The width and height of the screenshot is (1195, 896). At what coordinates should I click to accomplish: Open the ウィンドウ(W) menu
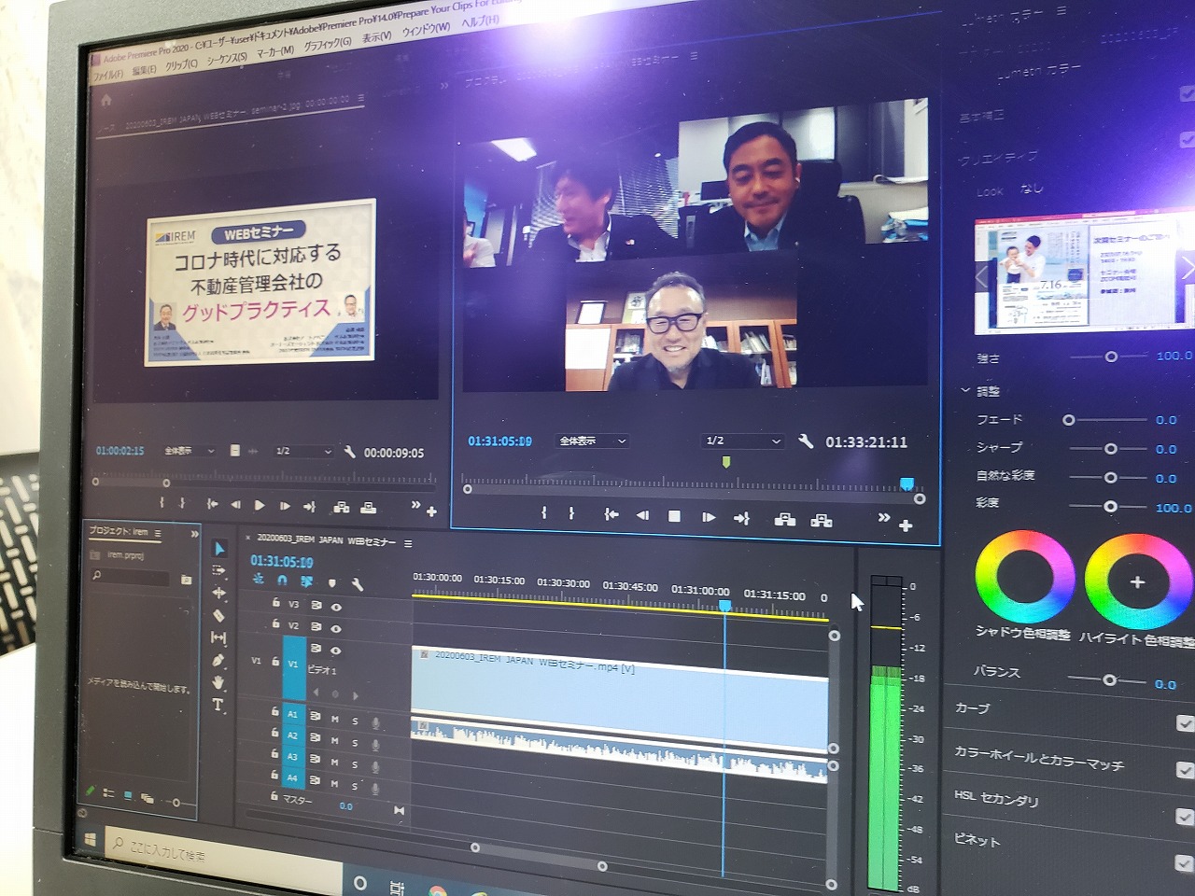[x=426, y=28]
